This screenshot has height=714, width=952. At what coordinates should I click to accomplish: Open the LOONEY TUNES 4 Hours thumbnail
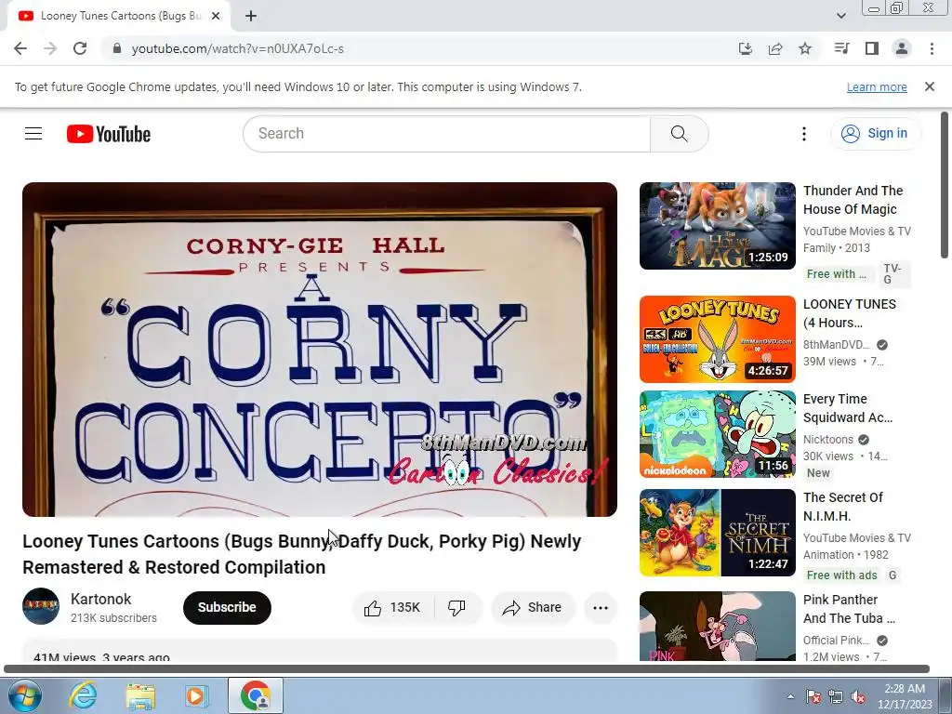point(717,338)
